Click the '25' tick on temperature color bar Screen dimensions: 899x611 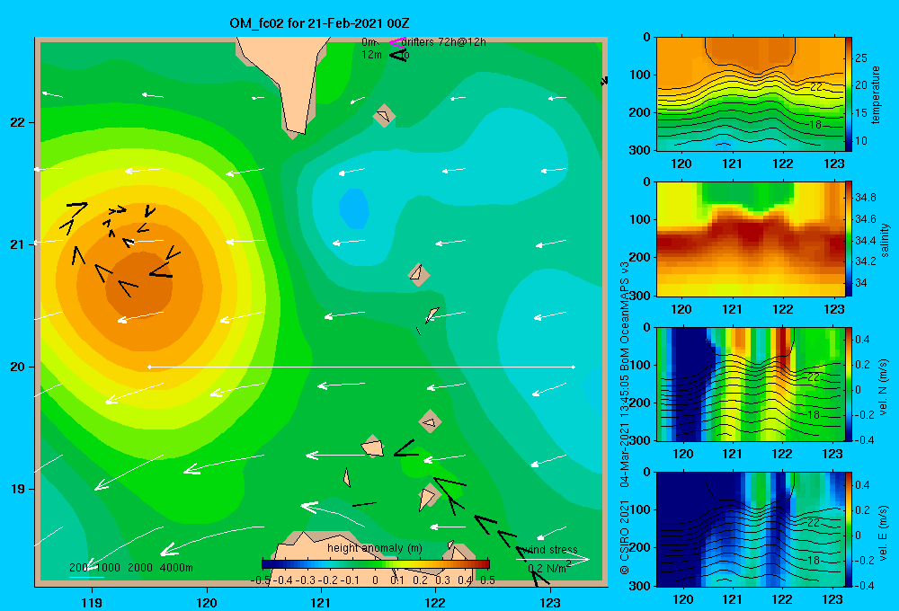click(x=860, y=58)
